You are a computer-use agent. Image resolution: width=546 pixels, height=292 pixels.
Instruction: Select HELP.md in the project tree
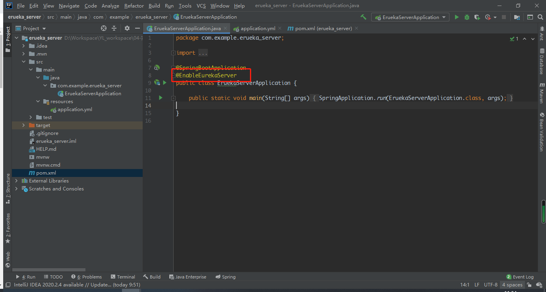[46, 149]
